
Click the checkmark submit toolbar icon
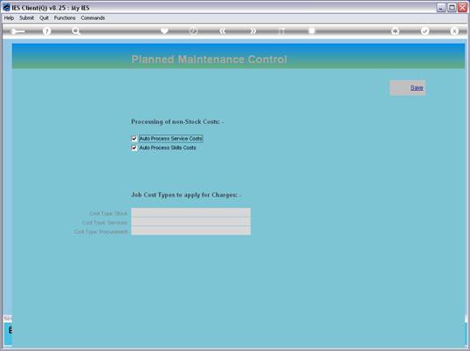[425, 31]
